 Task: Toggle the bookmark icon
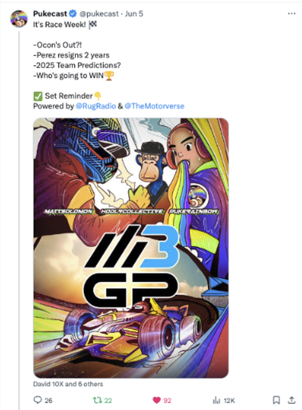[x=276, y=400]
